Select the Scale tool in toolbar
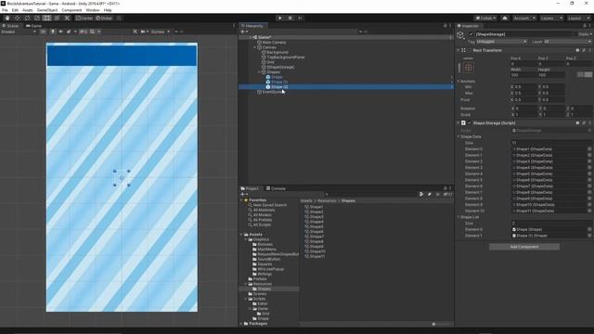Image resolution: width=594 pixels, height=334 pixels. (37, 19)
